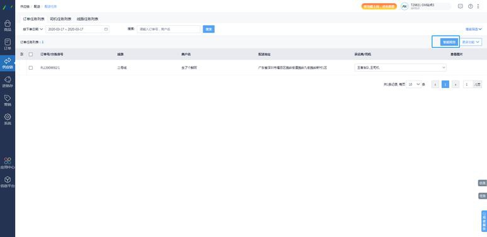
Task: Open the blue vertical tab at bottom right
Action: (484, 221)
